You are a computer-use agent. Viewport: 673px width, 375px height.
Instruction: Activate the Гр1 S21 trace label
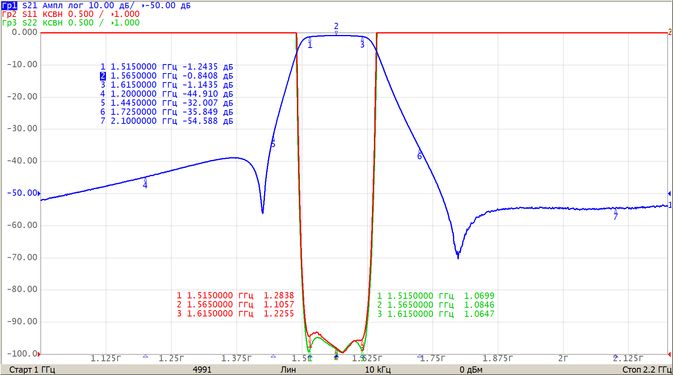tap(9, 6)
